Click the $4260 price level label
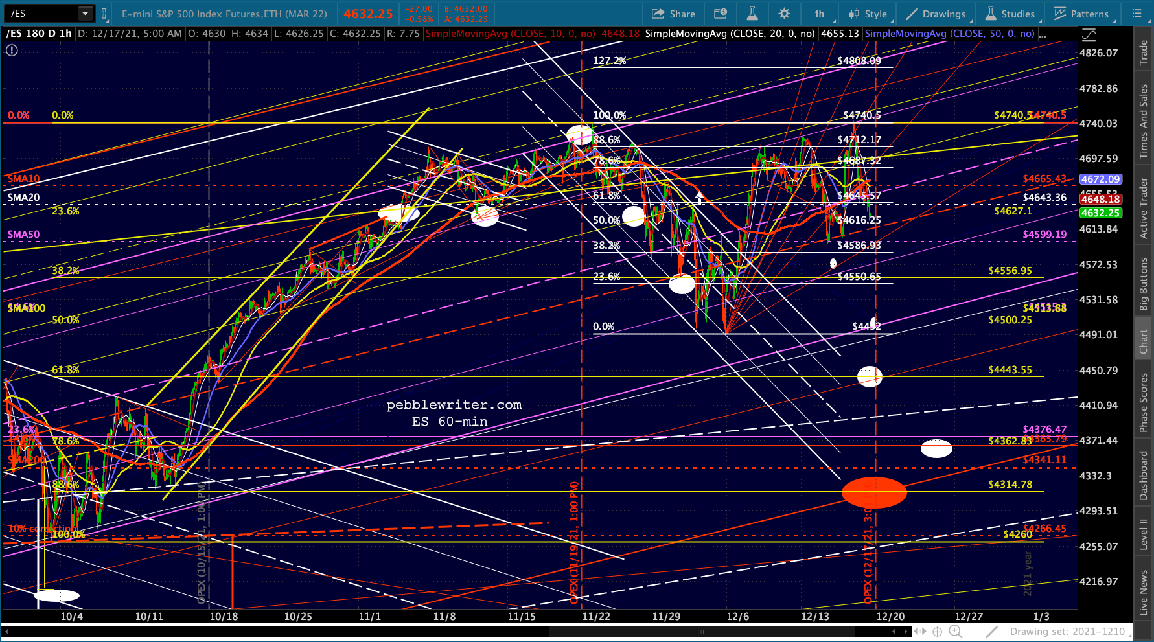Screen dimensions: 1154x642 (x=1018, y=534)
